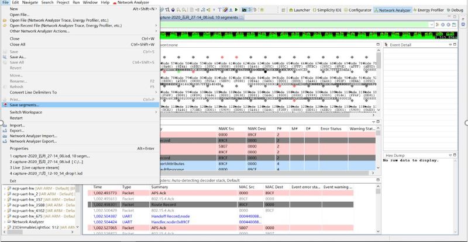Maximize the events decoder panel
This screenshot has width=468, height=242.
[378, 180]
